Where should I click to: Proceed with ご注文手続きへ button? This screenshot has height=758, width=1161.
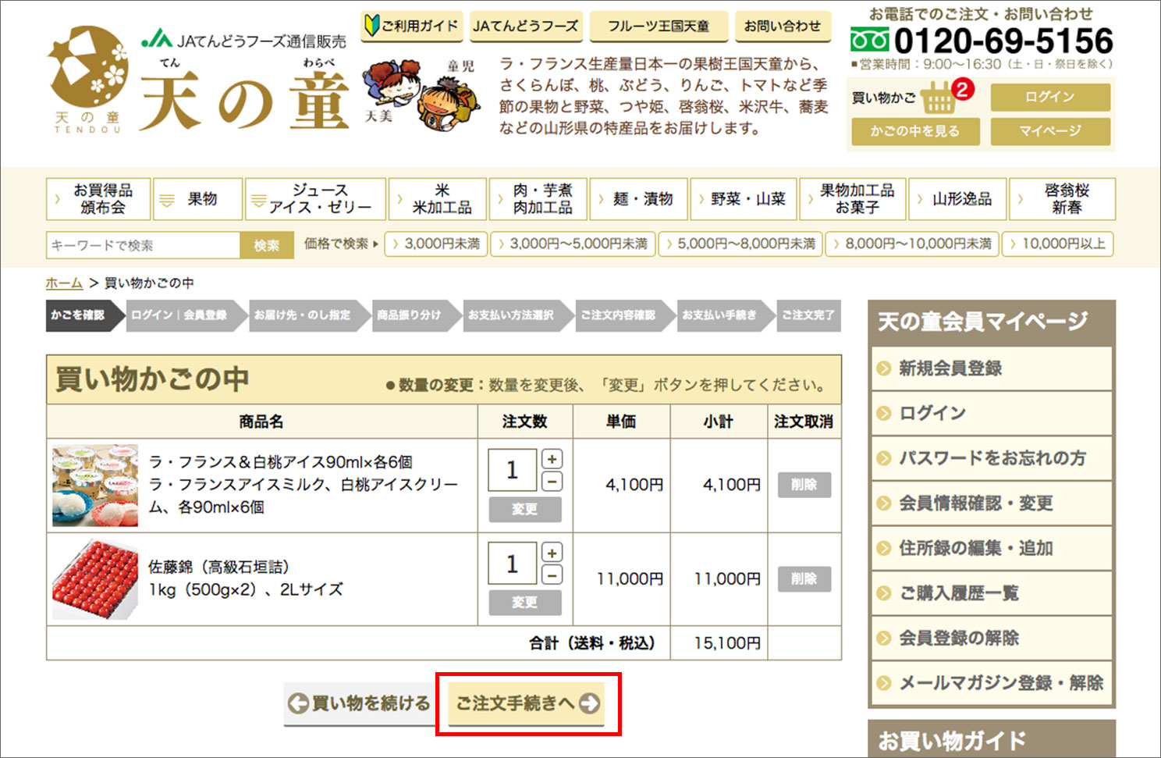coord(527,703)
